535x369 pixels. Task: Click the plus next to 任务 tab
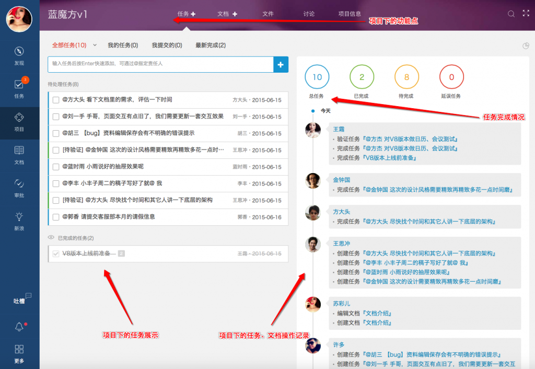pyautogui.click(x=193, y=14)
